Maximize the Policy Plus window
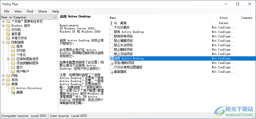The height and width of the screenshot is (119, 256). click(238, 4)
